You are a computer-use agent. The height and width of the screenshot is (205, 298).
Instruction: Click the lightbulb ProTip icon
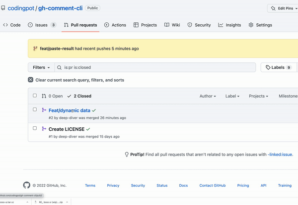(x=127, y=154)
